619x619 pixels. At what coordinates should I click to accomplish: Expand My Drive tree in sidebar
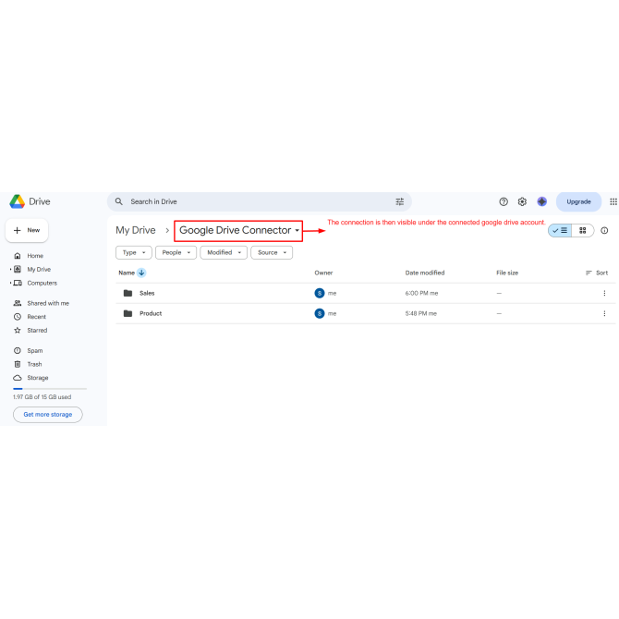[11, 270]
